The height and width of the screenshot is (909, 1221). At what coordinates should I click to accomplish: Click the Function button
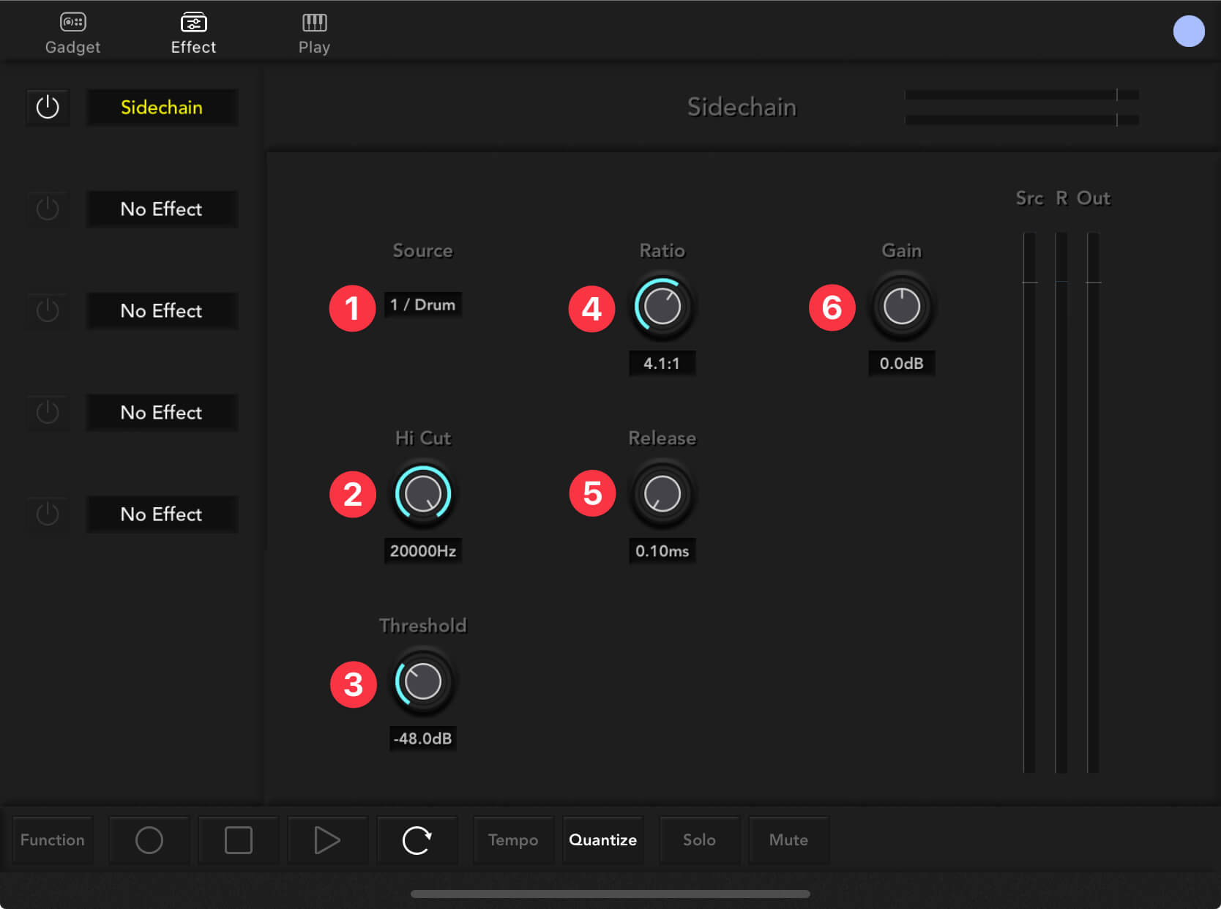pyautogui.click(x=53, y=840)
